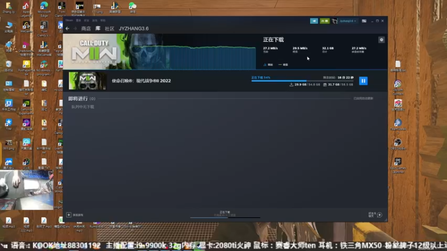Click the auto-update enabled label
The image size is (447, 251).
(x=363, y=99)
